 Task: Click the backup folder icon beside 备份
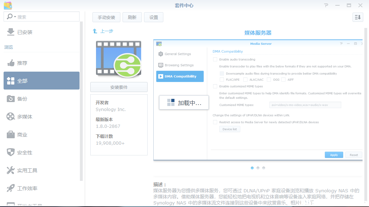click(x=11, y=98)
